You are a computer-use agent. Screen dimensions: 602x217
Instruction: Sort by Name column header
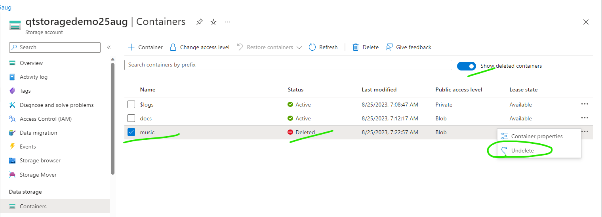[x=148, y=89]
